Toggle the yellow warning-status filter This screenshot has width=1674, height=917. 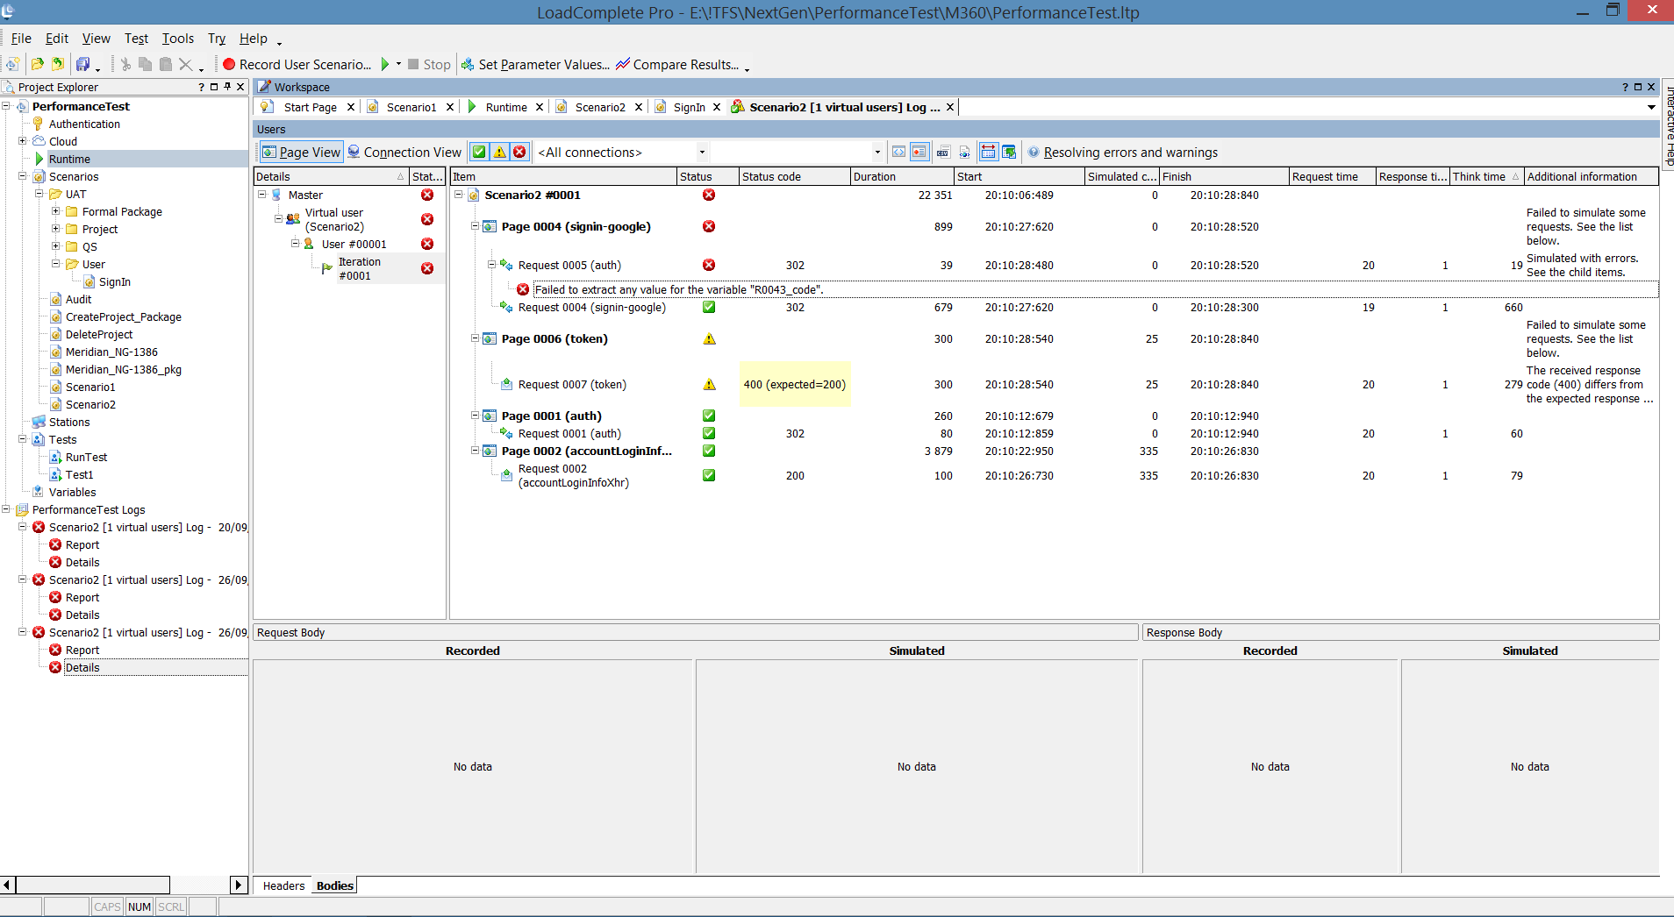point(499,152)
